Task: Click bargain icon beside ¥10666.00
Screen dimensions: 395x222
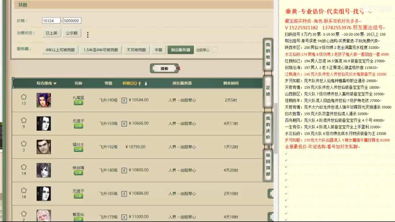Action: click(124, 124)
